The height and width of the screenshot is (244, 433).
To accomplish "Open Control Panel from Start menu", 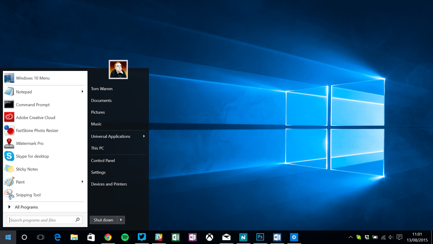I will pos(103,161).
